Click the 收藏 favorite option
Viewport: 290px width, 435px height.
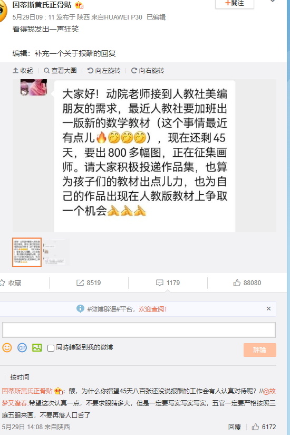11,282
